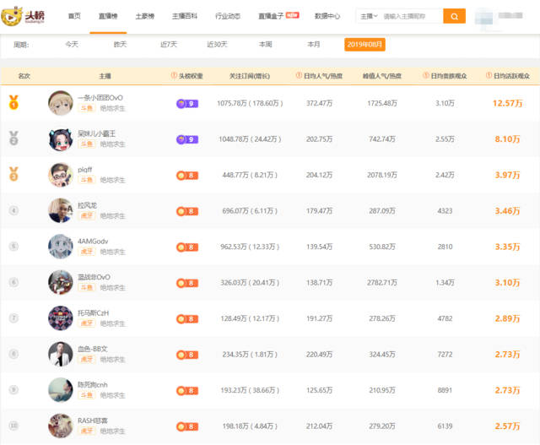Click the bronze rank 3 medal icon
Viewport: 540px width, 445px height.
(x=13, y=174)
